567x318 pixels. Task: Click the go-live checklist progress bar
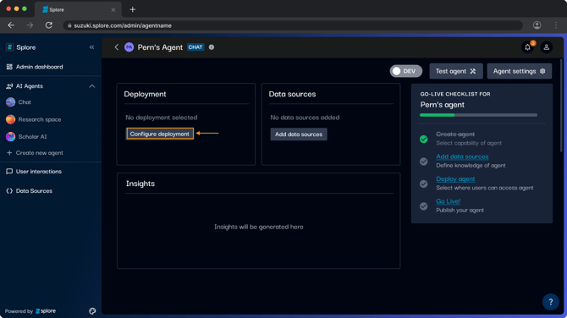[478, 115]
